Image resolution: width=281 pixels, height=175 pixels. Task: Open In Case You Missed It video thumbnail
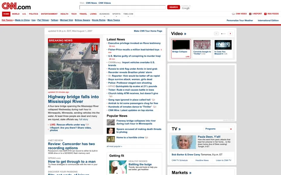point(223,45)
